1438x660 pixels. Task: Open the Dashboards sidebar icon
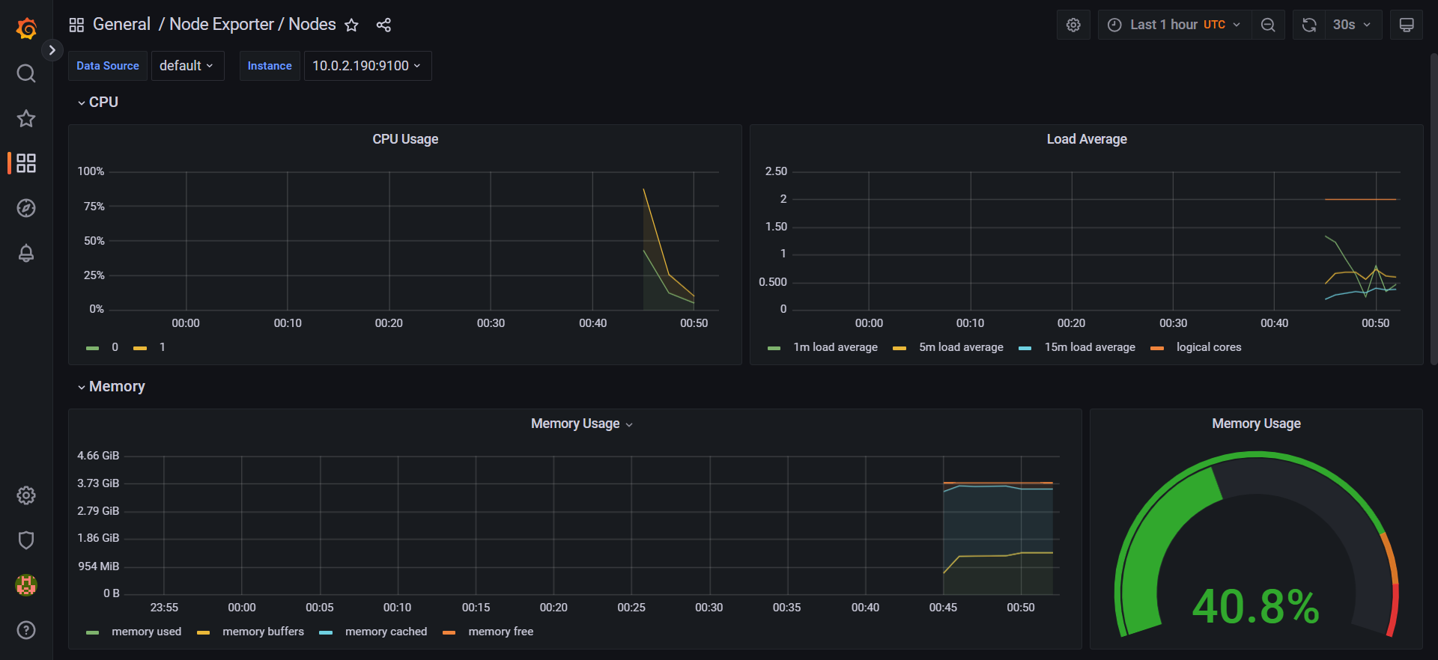[x=26, y=163]
